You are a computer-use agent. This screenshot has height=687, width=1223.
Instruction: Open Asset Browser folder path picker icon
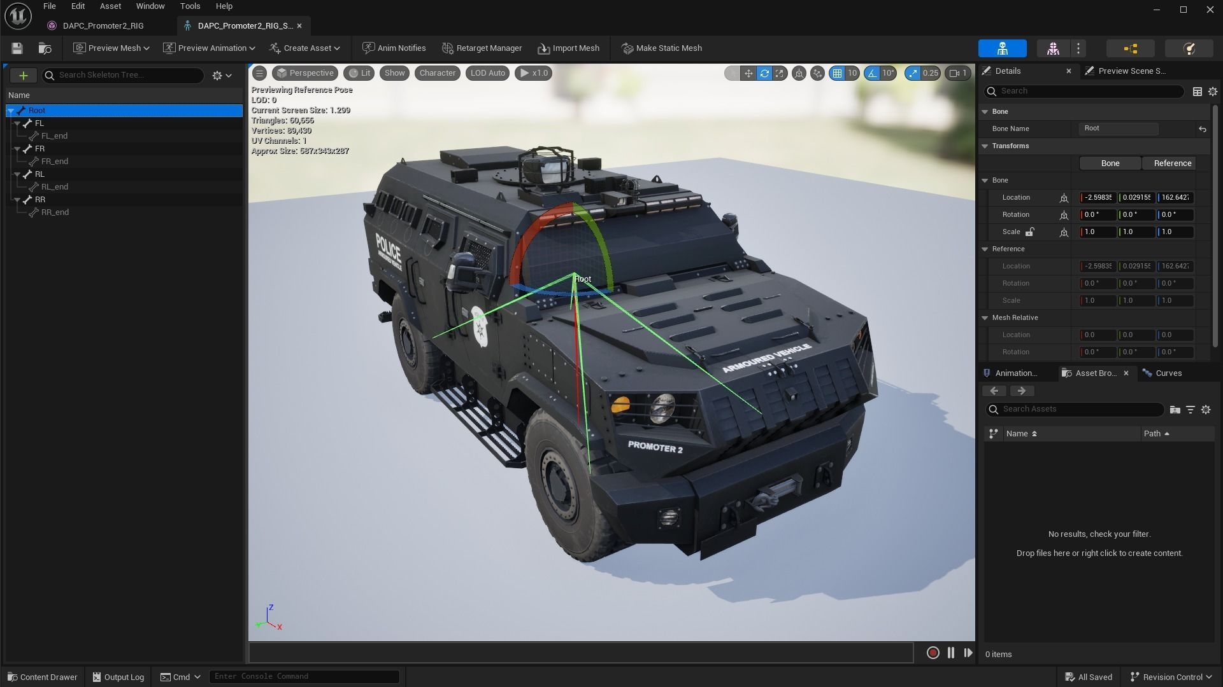click(1175, 410)
